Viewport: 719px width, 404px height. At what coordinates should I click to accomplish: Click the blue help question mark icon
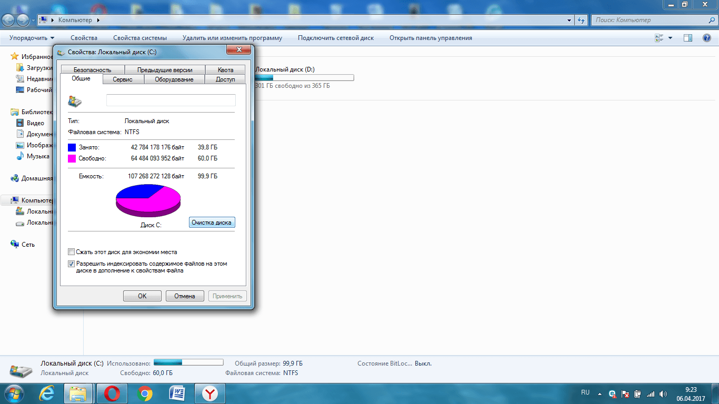707,38
